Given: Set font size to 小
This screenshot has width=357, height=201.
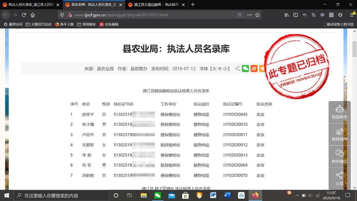Looking at the screenshot, I should pyautogui.click(x=226, y=68).
